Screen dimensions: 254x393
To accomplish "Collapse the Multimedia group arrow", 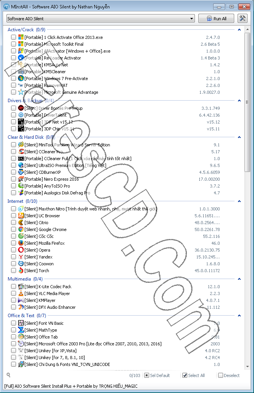I will [239, 279].
